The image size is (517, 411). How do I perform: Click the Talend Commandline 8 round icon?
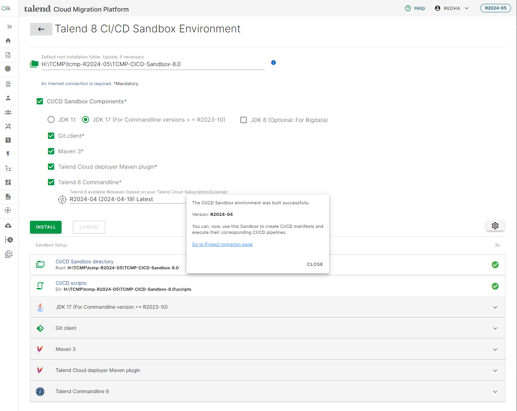pos(40,392)
